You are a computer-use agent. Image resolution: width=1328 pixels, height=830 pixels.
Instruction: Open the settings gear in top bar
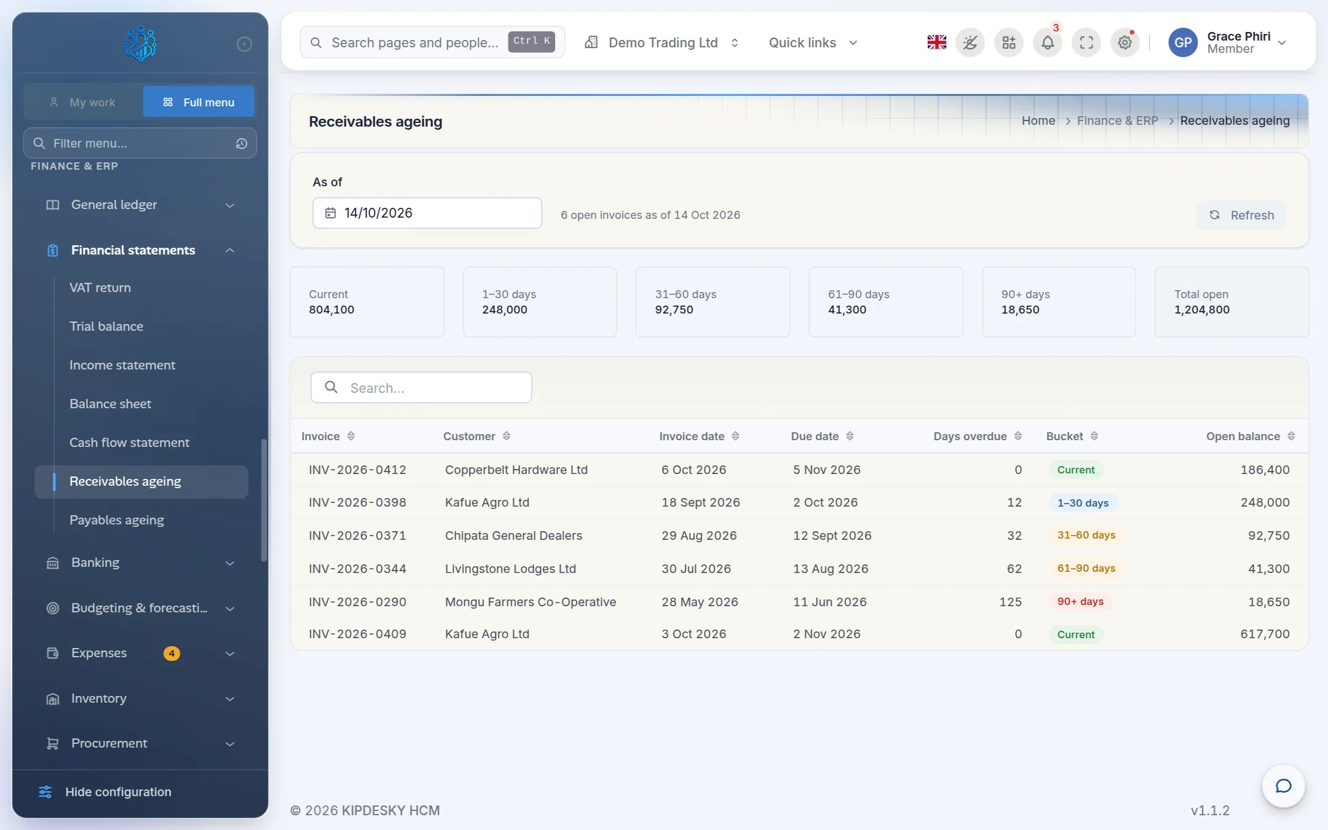pos(1125,42)
